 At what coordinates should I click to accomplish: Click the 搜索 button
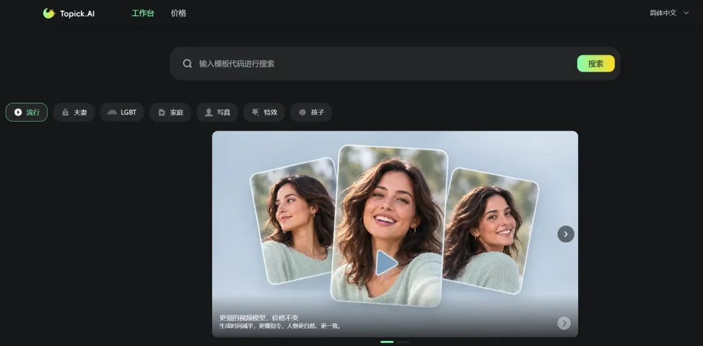[x=596, y=64]
